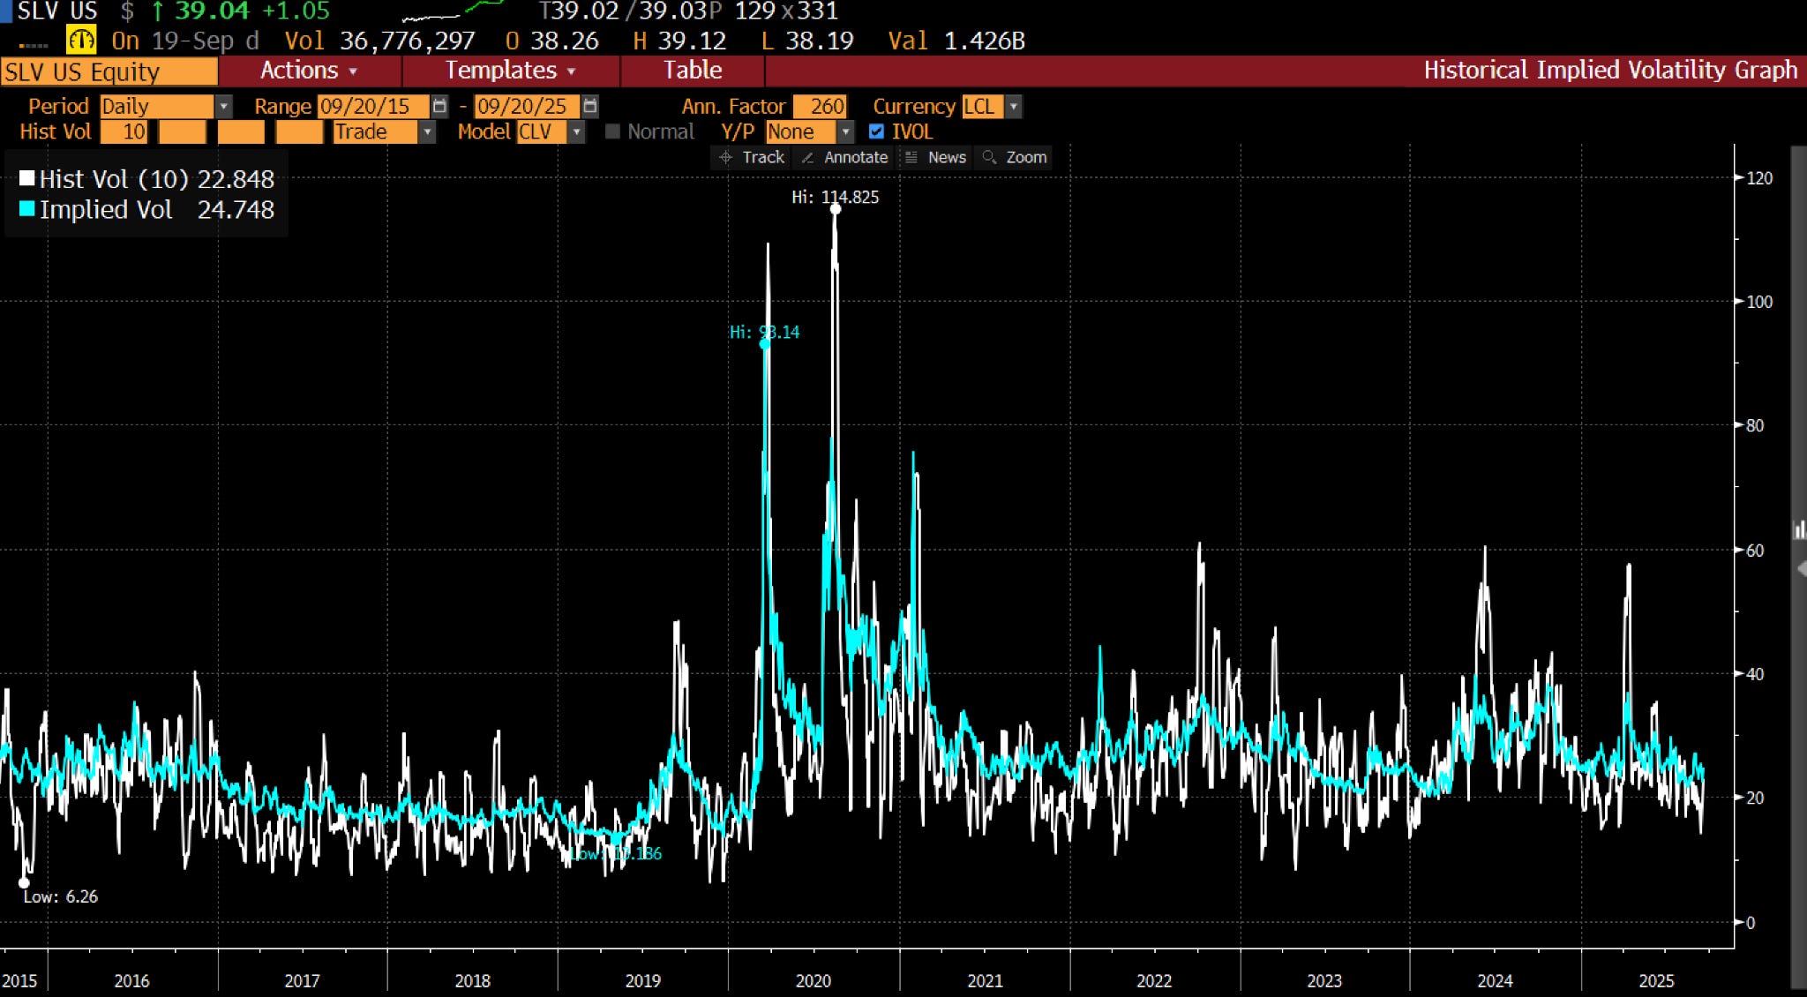Screen dimensions: 1807x997
Task: Click the Implied Vol cyan legend swatch
Action: (27, 209)
